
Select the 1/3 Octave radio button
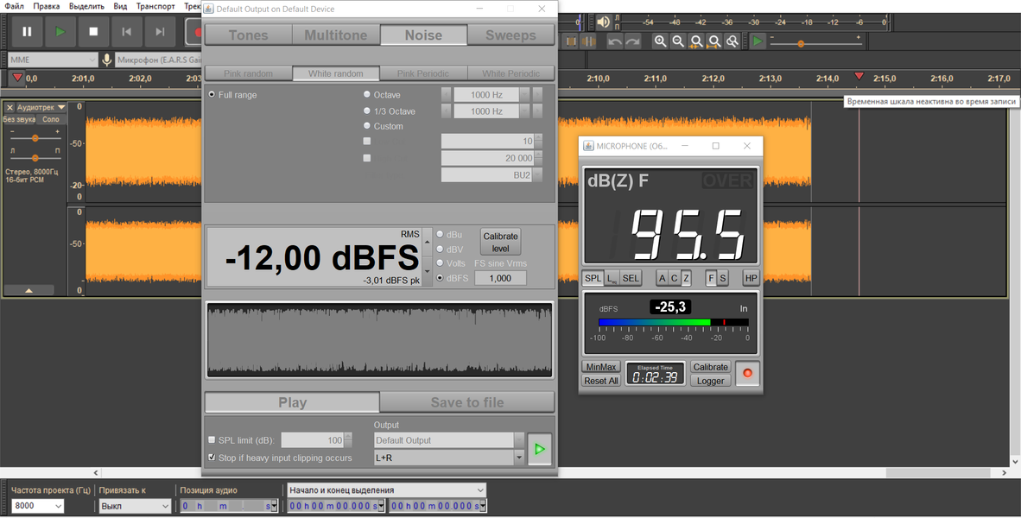click(367, 111)
